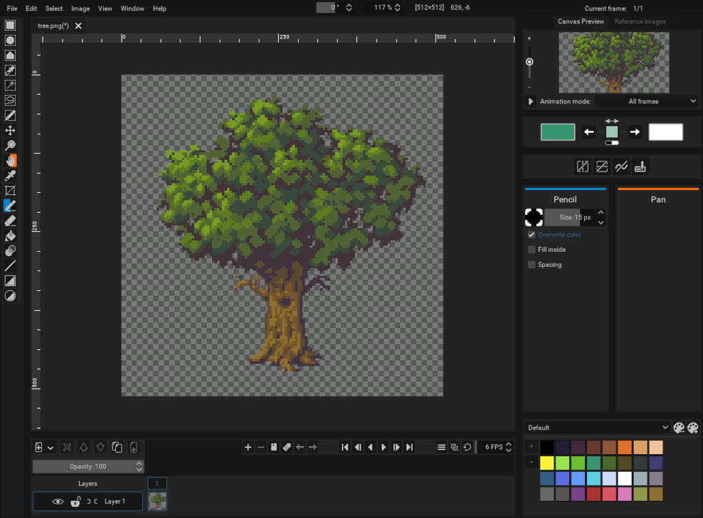Enable horizontal mirror drawing
Viewport: 703px width, 518px height.
(x=581, y=166)
